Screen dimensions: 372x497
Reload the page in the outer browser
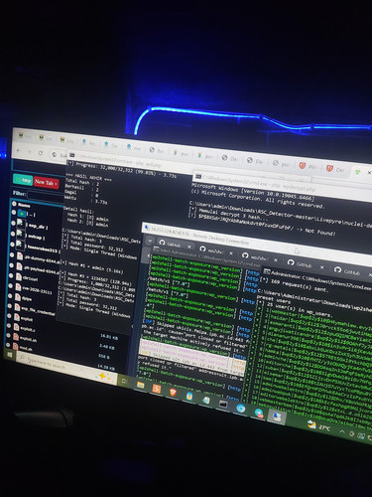pyautogui.click(x=41, y=153)
